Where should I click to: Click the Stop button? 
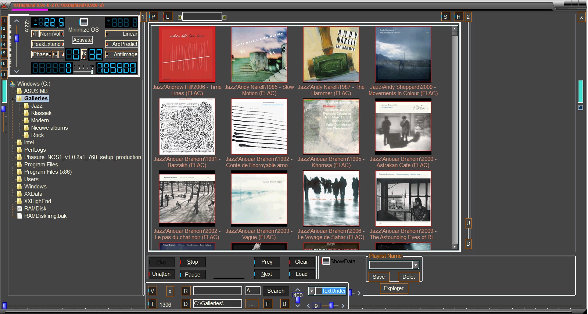point(193,262)
